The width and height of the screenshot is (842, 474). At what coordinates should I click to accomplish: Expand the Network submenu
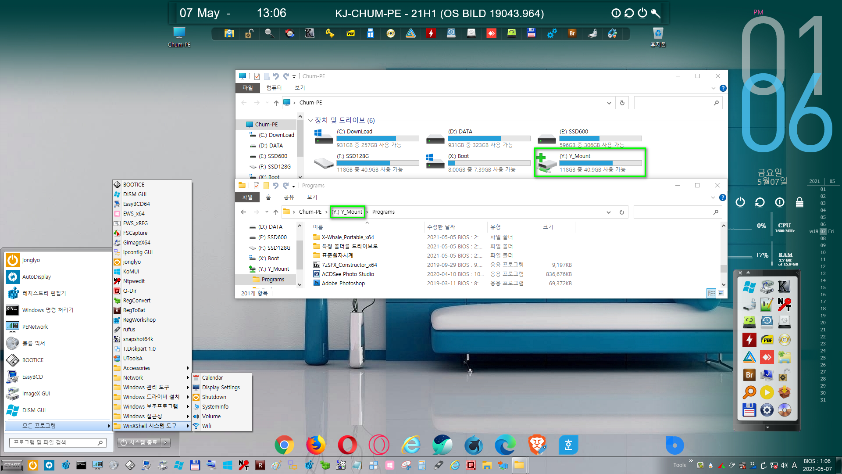pyautogui.click(x=152, y=378)
